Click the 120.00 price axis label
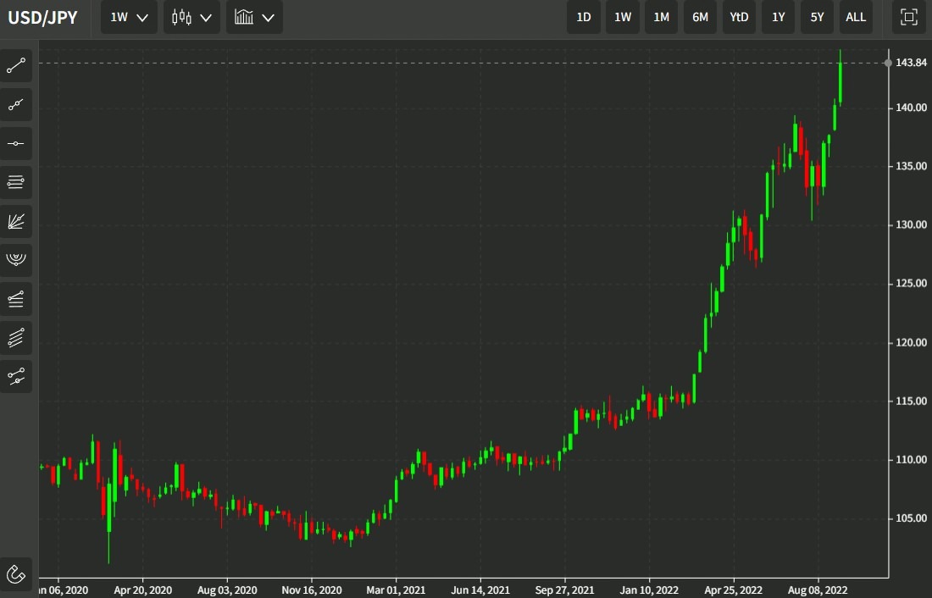This screenshot has width=932, height=598. click(911, 342)
